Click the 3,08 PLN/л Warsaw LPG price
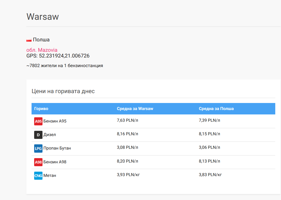Viewport: 281px width, 200px height. click(127, 148)
